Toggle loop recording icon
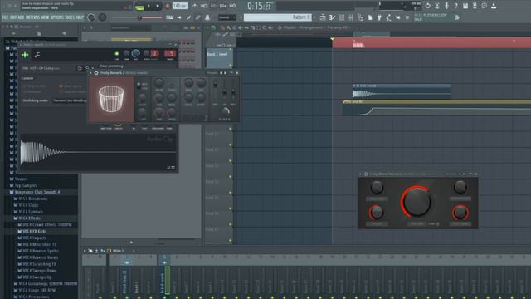The width and height of the screenshot is (531, 299). pyautogui.click(x=232, y=6)
